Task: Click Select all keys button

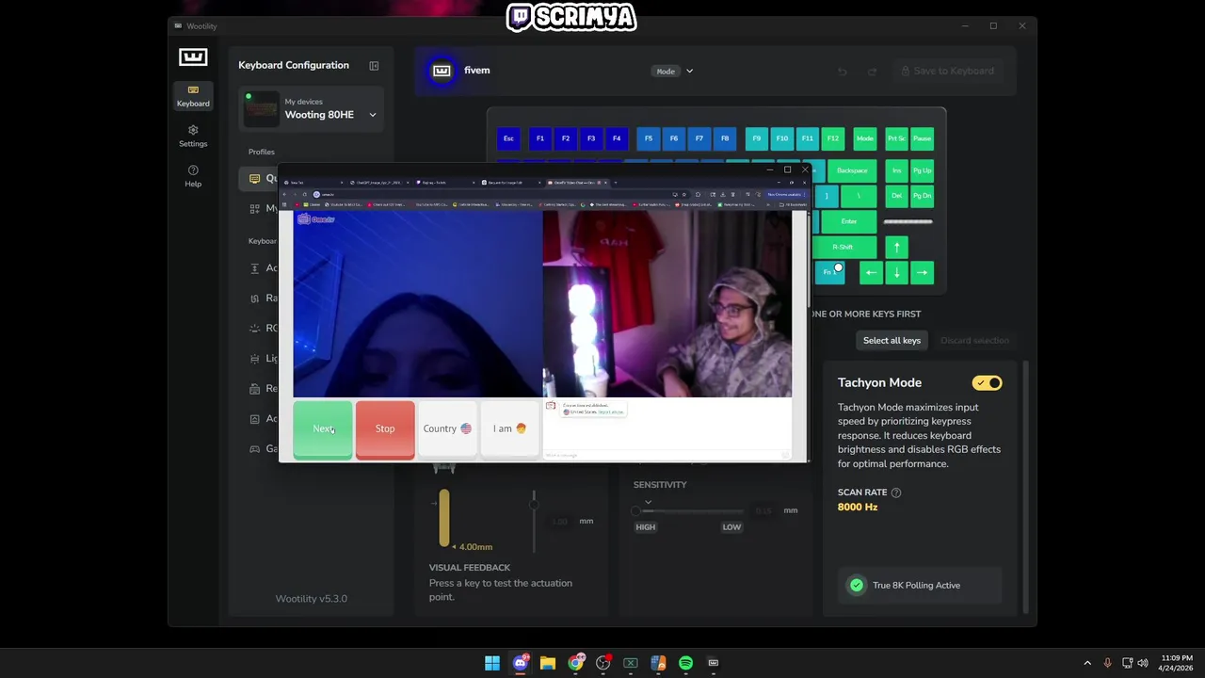Action: pyautogui.click(x=892, y=340)
